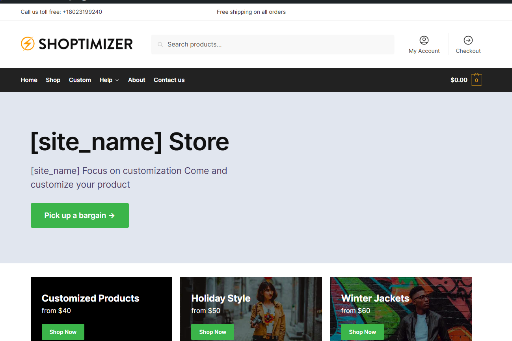Click the $0.00 cart total
This screenshot has height=341, width=512.
tap(459, 80)
